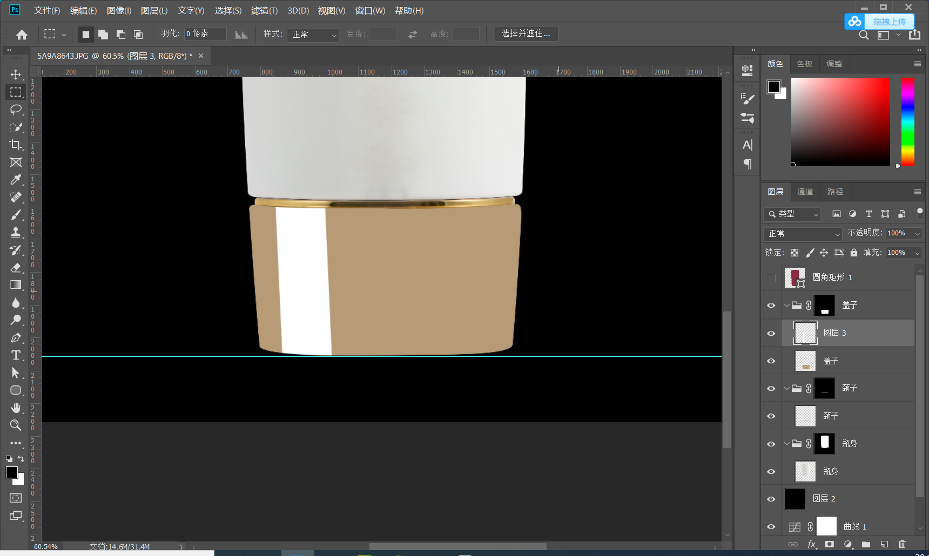This screenshot has width=929, height=556.
Task: Click the hue spectrum slider
Action: click(908, 121)
